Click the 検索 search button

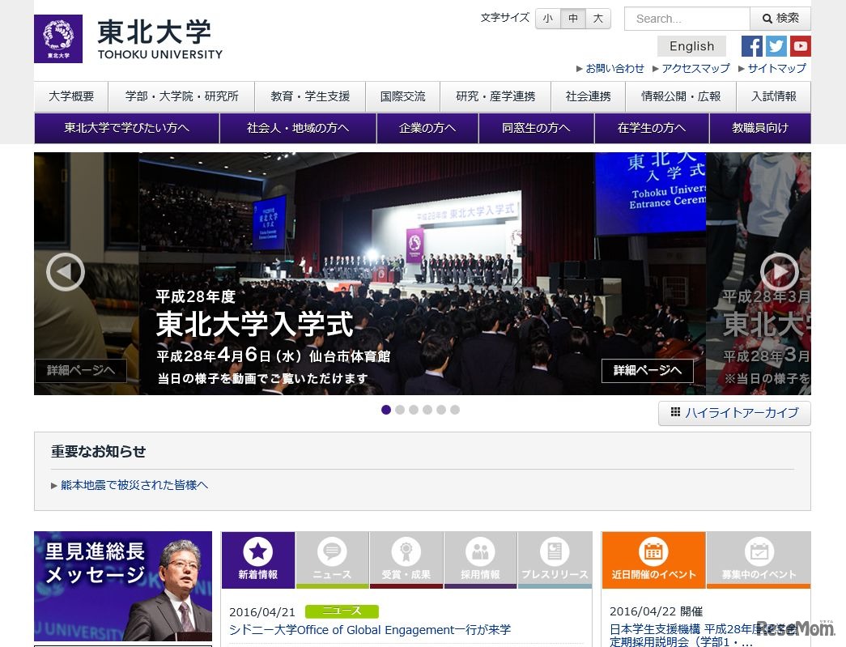(x=780, y=19)
